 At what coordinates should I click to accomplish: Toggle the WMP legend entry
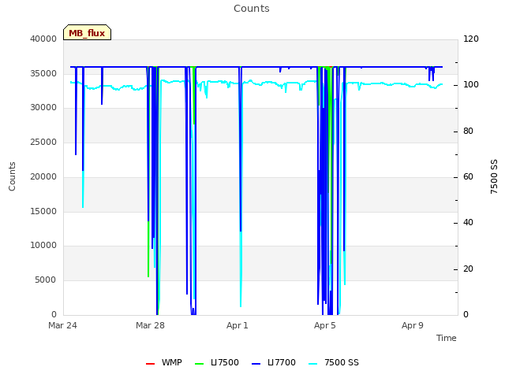click(x=164, y=362)
